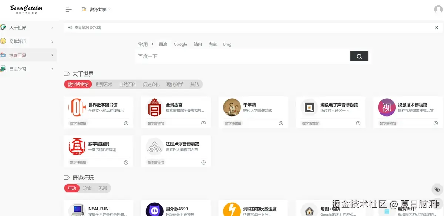Viewport: 444px width, 216px height.
Task: Switch to the 数字博物馆 tab
Action: click(x=78, y=84)
